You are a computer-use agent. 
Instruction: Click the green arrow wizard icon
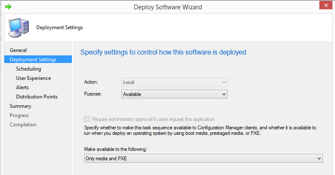click(x=8, y=7)
